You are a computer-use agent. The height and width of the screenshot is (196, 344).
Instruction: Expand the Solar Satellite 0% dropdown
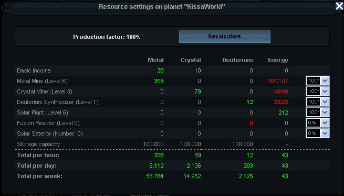(317, 133)
